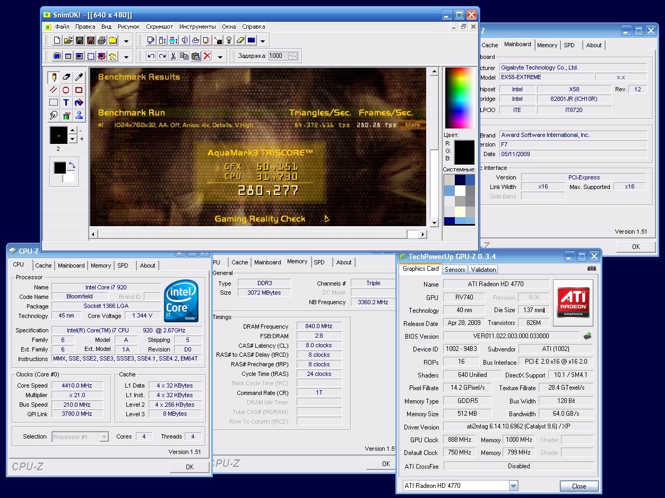Expand the capture toolbar dropdown arrow
The width and height of the screenshot is (665, 498).
(126, 57)
